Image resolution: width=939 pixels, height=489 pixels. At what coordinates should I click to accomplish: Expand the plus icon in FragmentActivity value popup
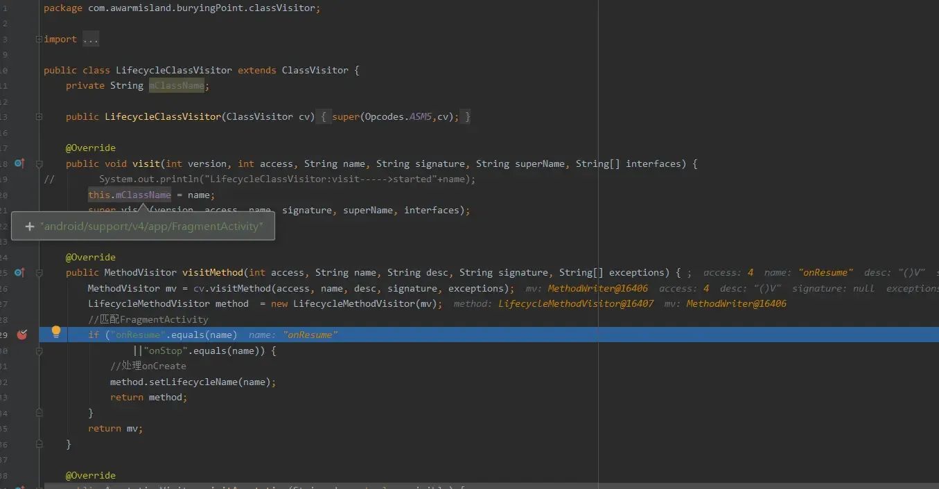point(29,226)
